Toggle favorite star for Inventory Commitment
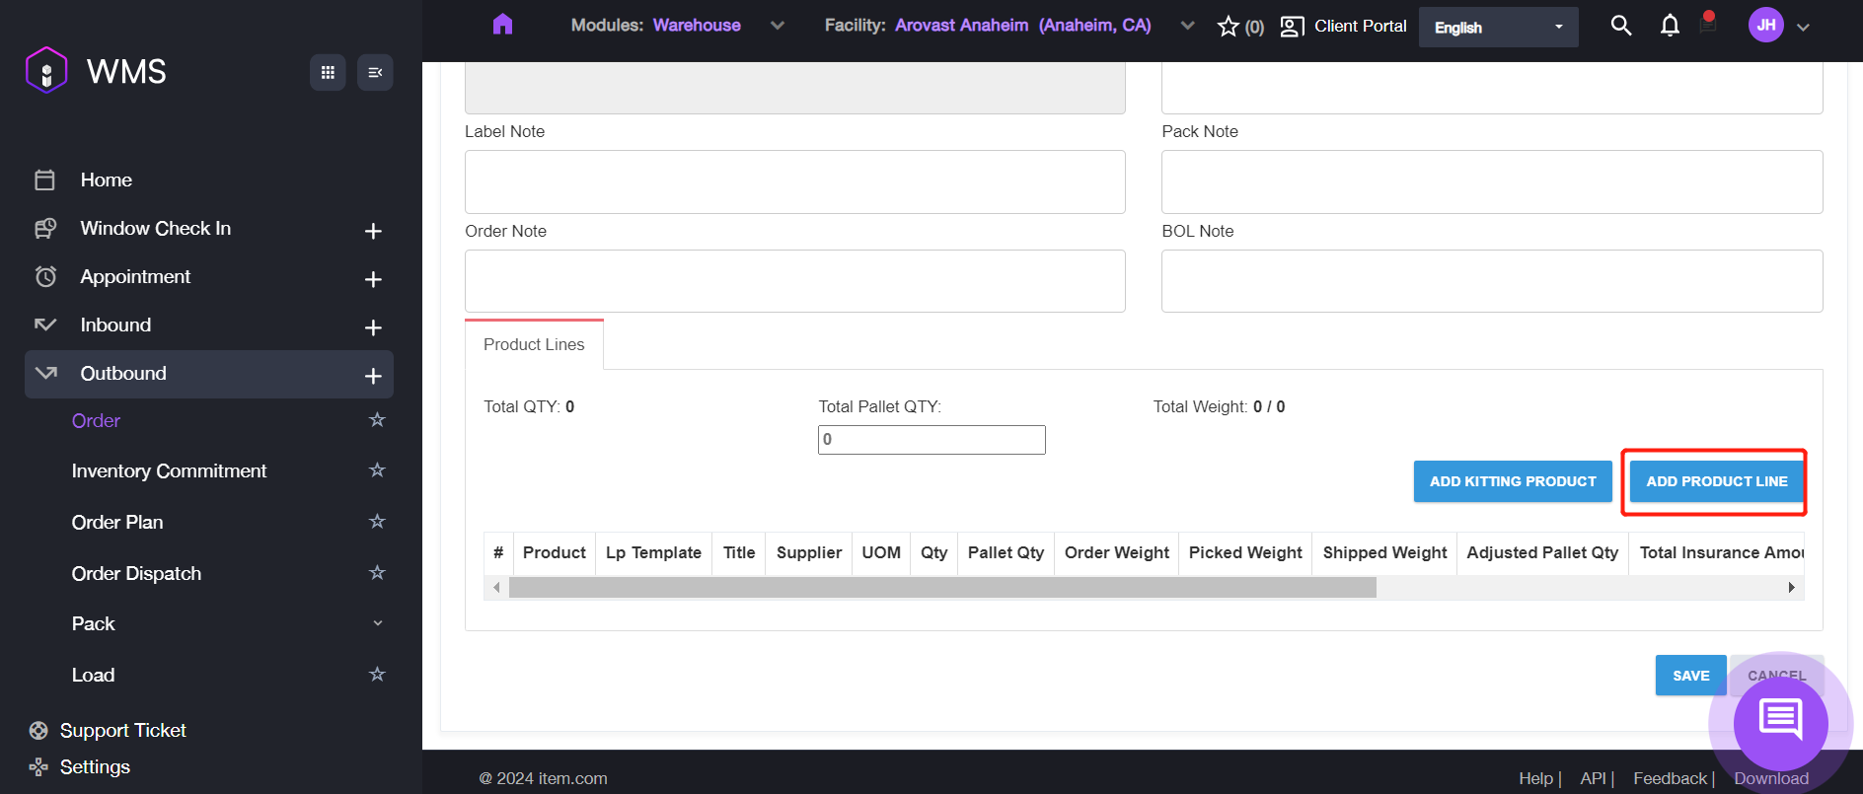This screenshot has width=1863, height=794. pos(377,470)
